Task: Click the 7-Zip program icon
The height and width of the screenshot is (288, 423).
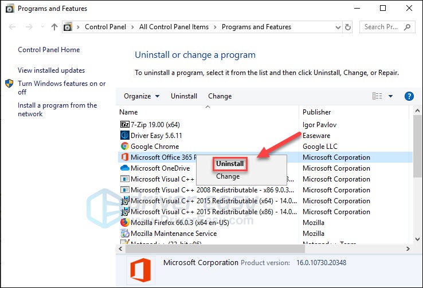Action: pyautogui.click(x=124, y=124)
